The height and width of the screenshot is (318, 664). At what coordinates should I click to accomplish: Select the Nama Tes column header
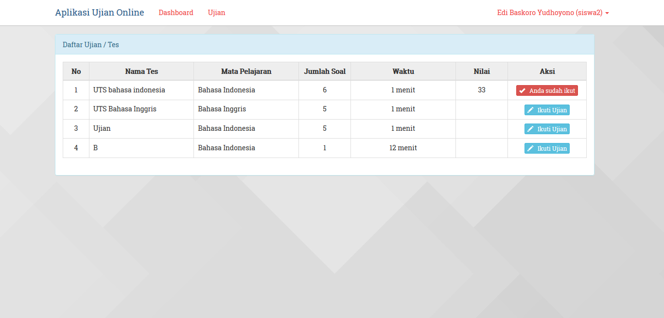click(141, 71)
